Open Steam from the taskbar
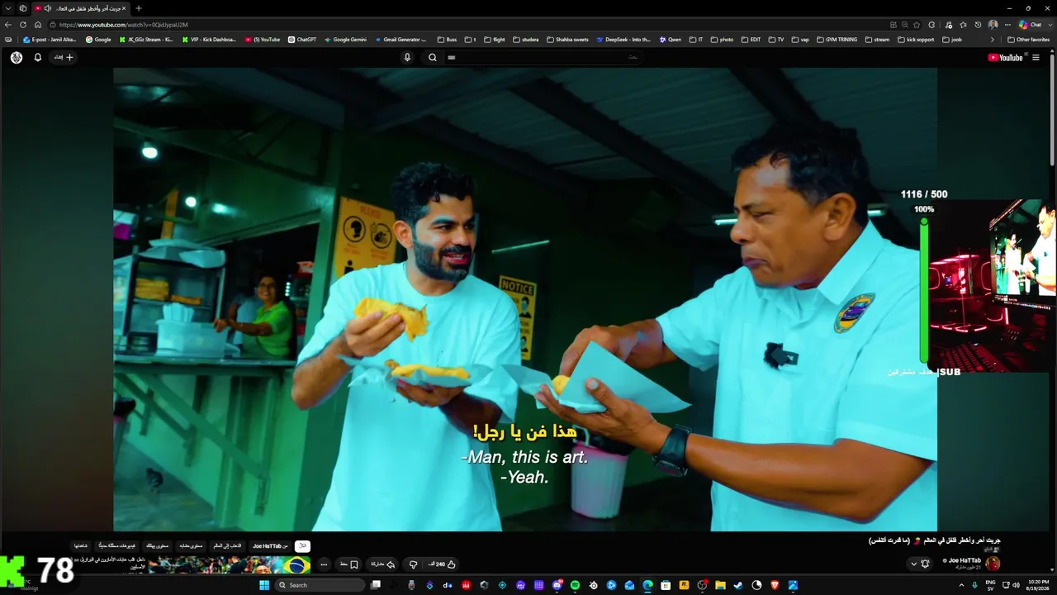The width and height of the screenshot is (1057, 595). (738, 585)
